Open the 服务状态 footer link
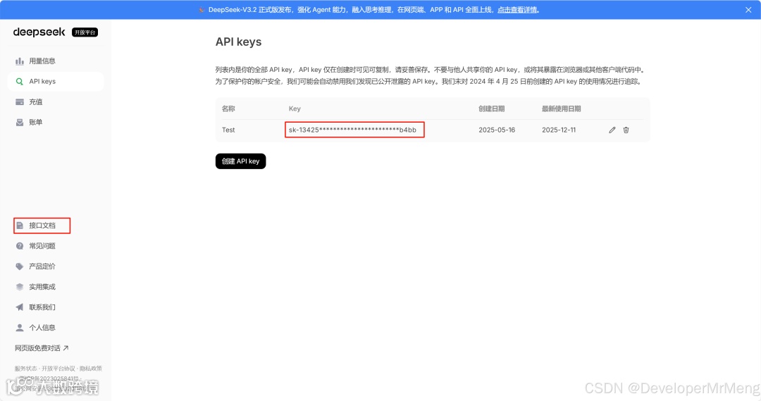 coord(25,369)
